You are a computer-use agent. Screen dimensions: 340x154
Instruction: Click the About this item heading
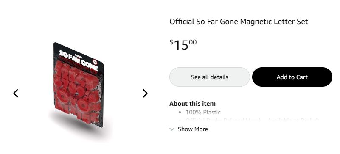click(x=192, y=104)
